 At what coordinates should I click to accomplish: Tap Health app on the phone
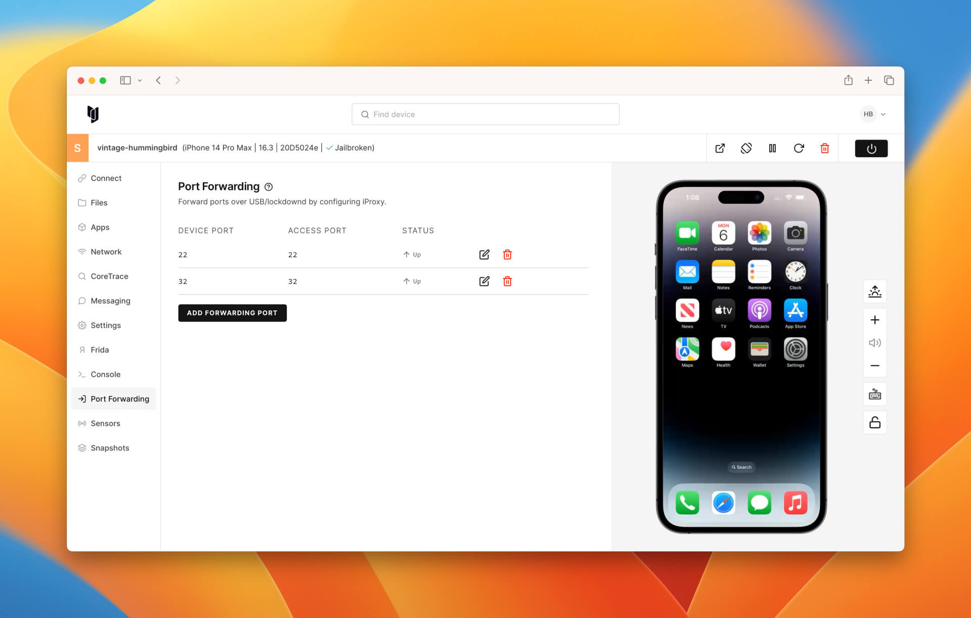coord(723,349)
